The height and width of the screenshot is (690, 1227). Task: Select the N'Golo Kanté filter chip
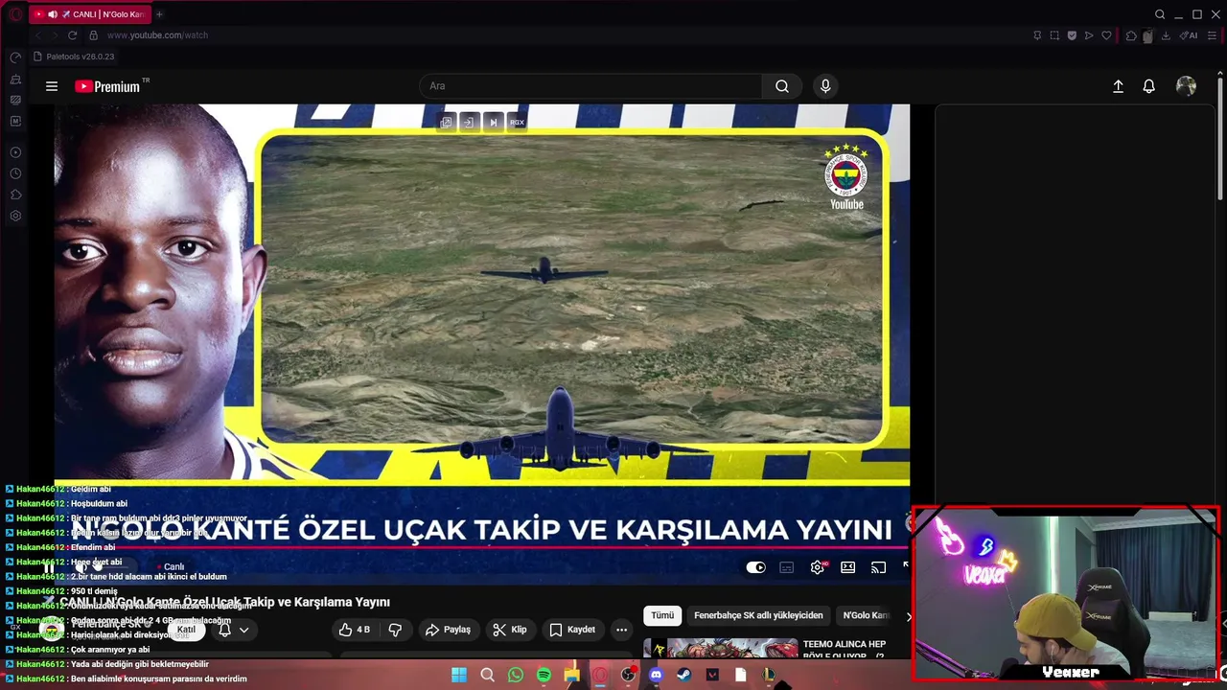click(x=866, y=615)
